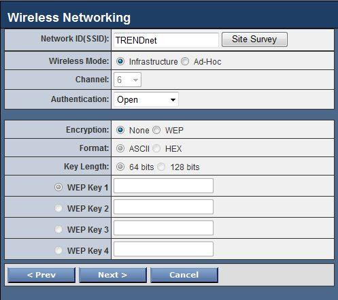Click the Wireless Networking heading
Screen dimensions: 338x300
[69, 18]
